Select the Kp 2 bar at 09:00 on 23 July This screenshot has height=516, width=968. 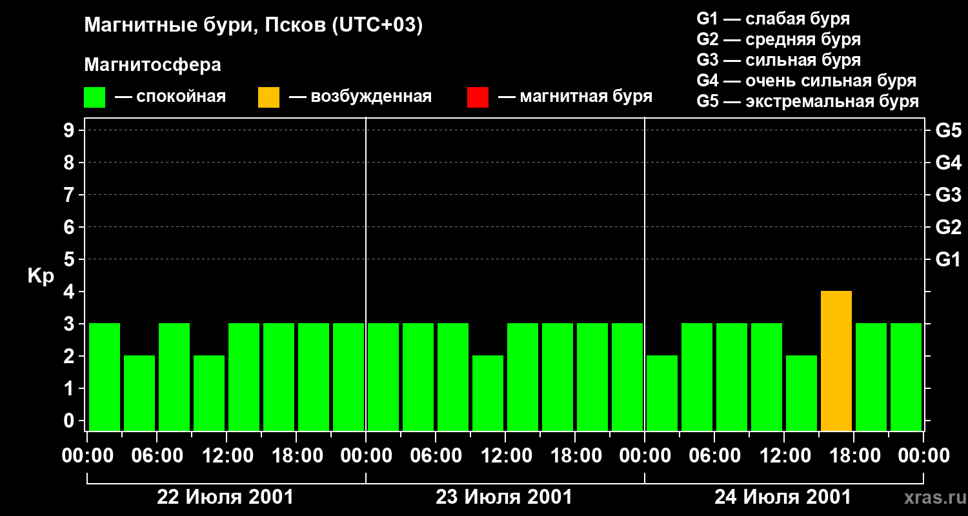tap(488, 393)
